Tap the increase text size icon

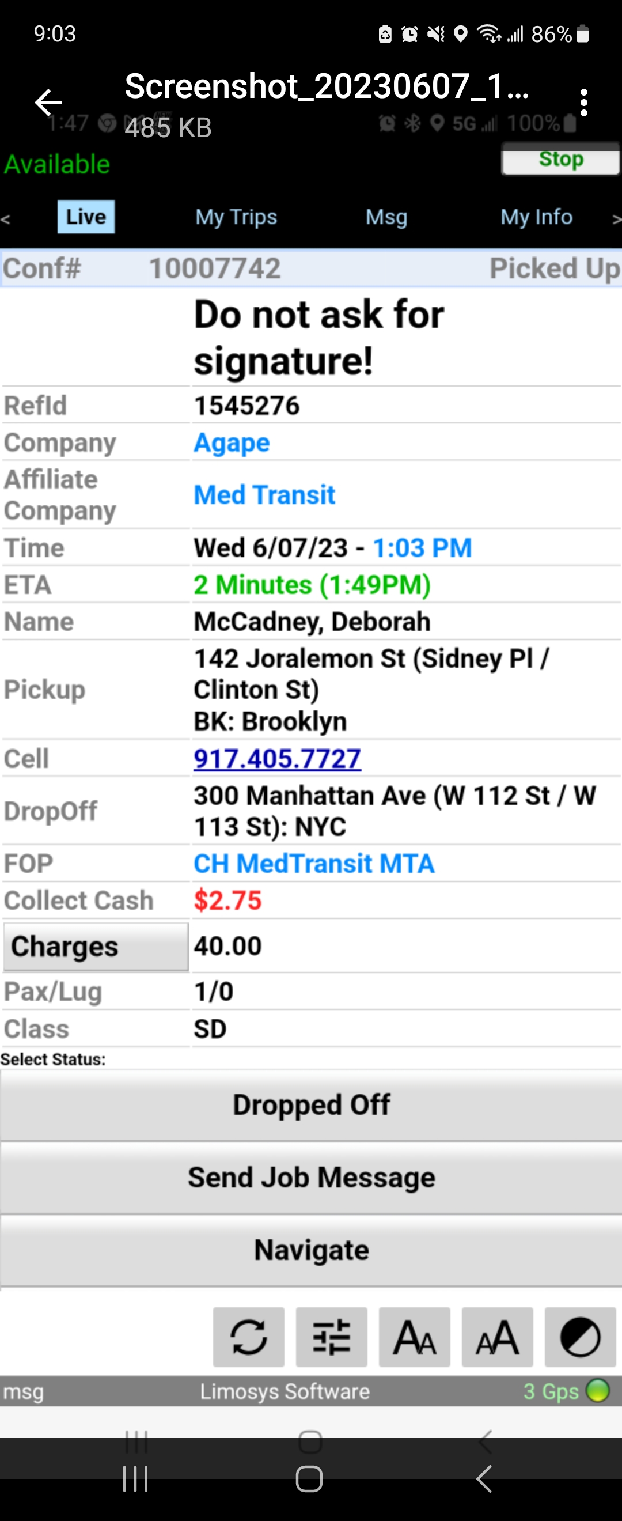pyautogui.click(x=498, y=1337)
